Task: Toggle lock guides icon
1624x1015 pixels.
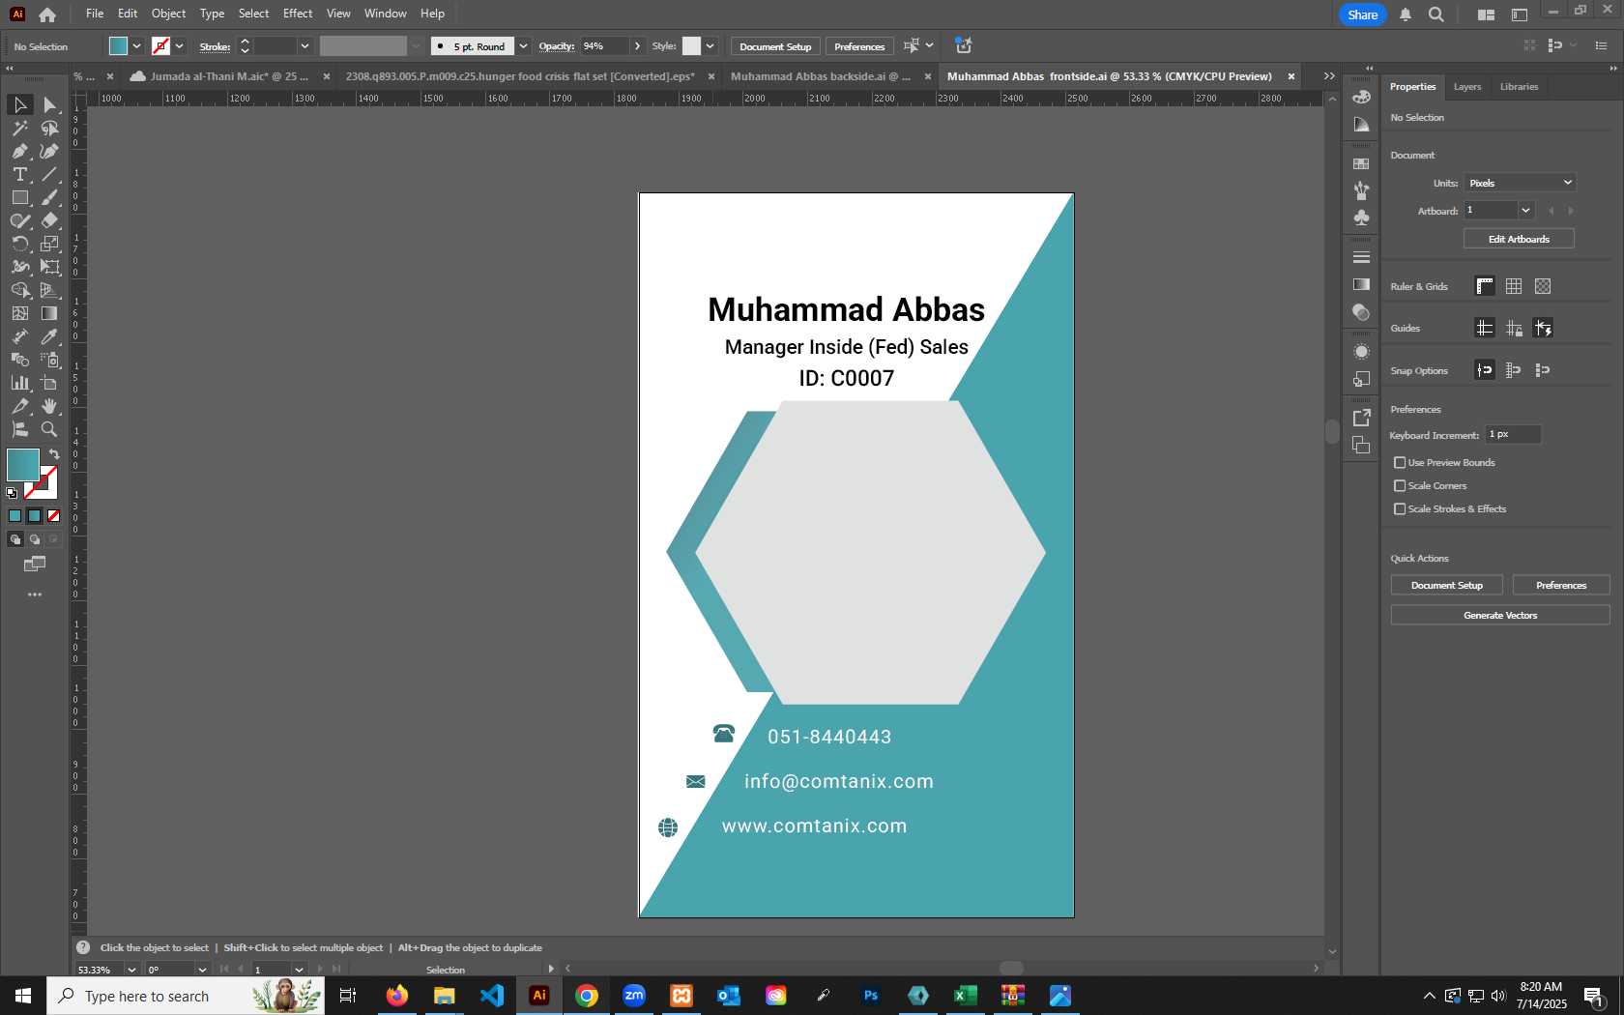Action: pos(1514,328)
